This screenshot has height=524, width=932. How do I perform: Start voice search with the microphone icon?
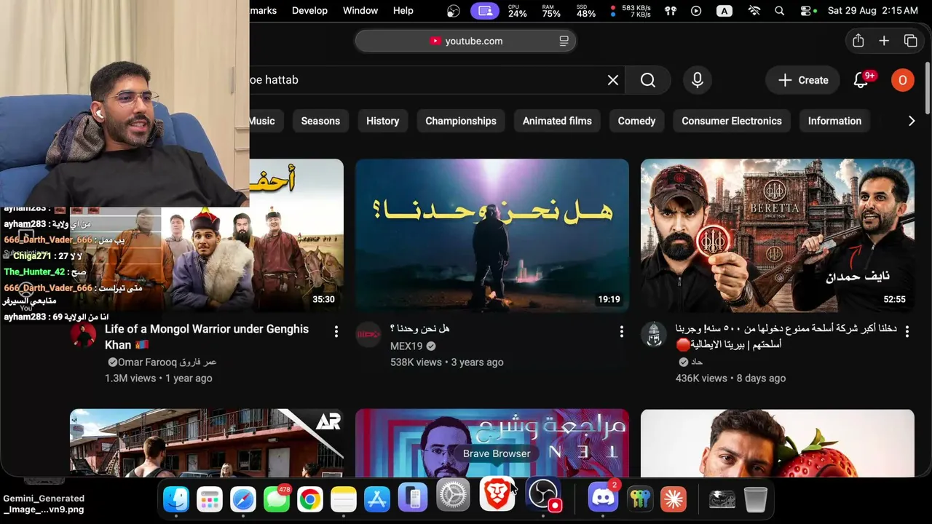pyautogui.click(x=698, y=80)
